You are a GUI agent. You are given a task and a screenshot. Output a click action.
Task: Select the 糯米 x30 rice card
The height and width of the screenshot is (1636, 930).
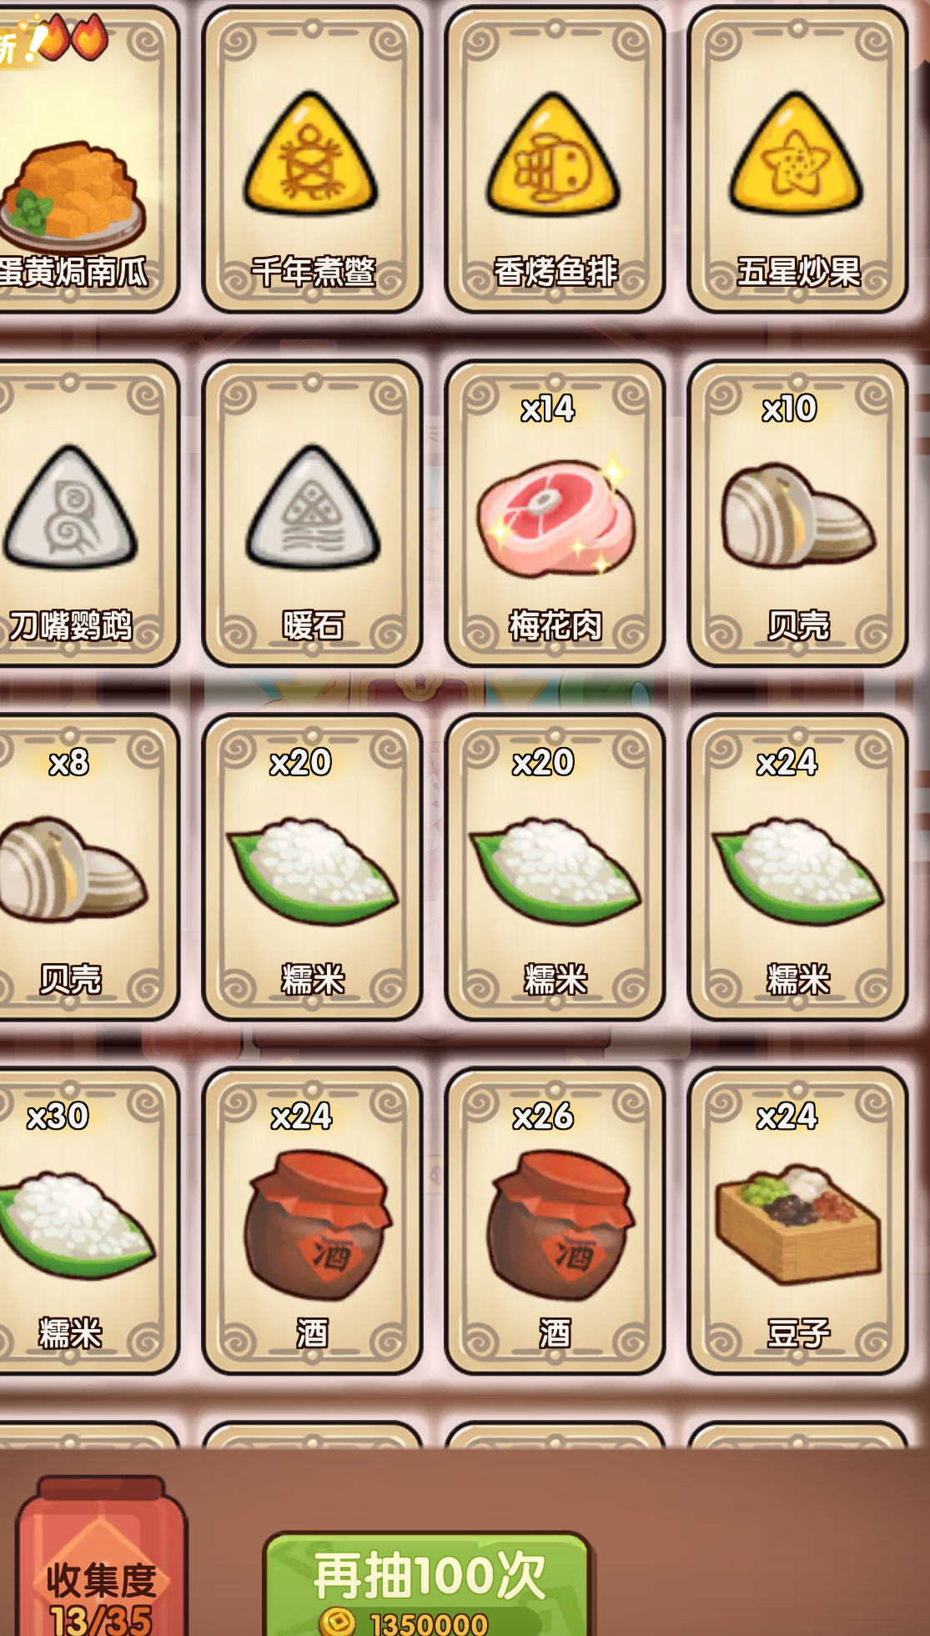coord(88,1221)
